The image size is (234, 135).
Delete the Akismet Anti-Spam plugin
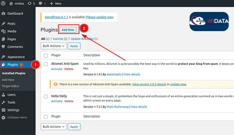pos(69,69)
